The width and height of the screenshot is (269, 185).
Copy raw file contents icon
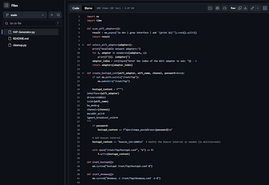240,8
